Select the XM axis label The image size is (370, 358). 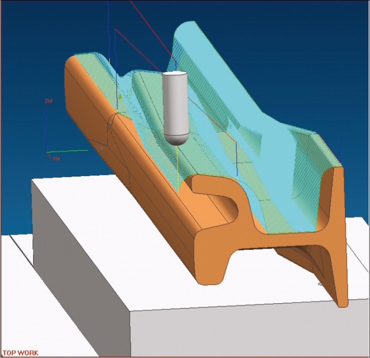click(56, 159)
